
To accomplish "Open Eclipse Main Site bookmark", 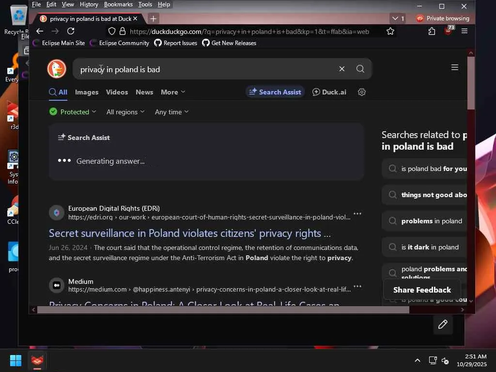I will click(59, 43).
